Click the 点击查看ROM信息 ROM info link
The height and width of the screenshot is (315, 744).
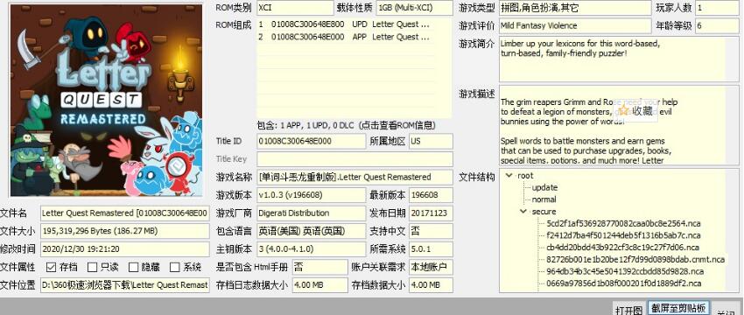(x=397, y=125)
